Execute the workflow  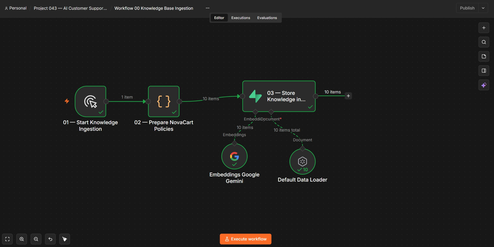245,239
